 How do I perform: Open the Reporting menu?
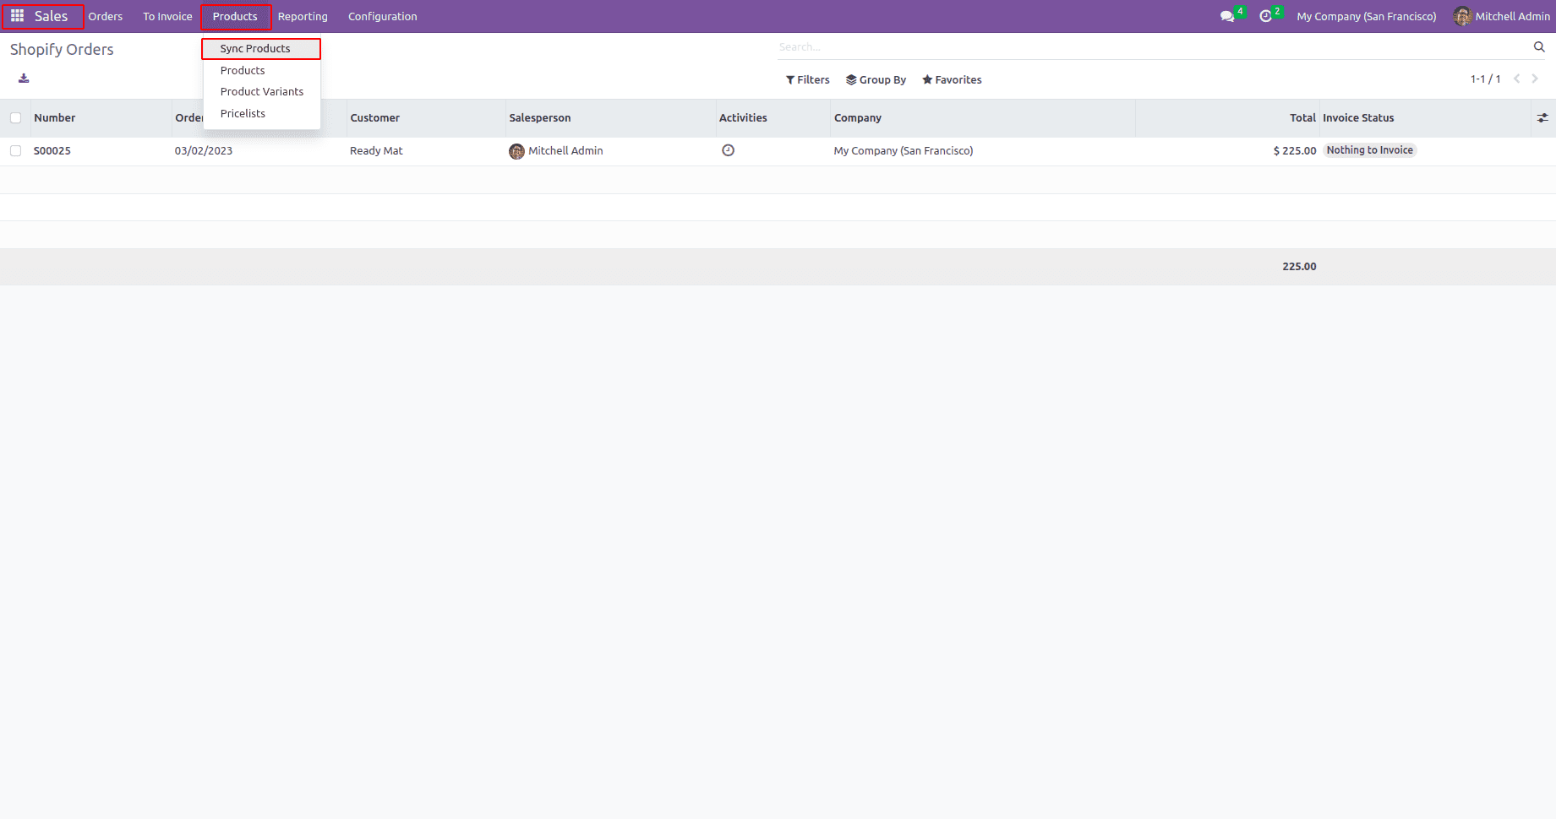tap(303, 16)
